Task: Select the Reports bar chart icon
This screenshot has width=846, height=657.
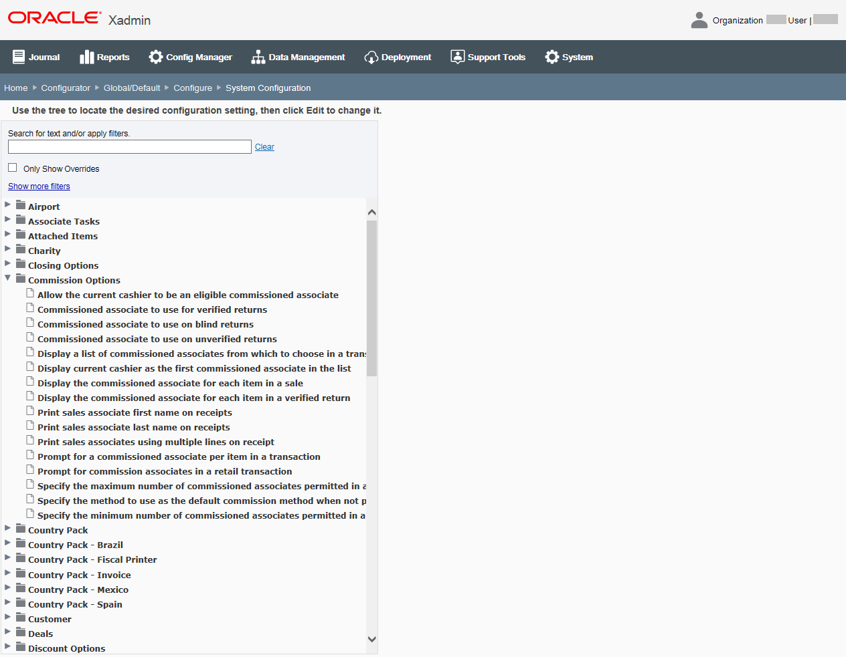Action: click(88, 56)
